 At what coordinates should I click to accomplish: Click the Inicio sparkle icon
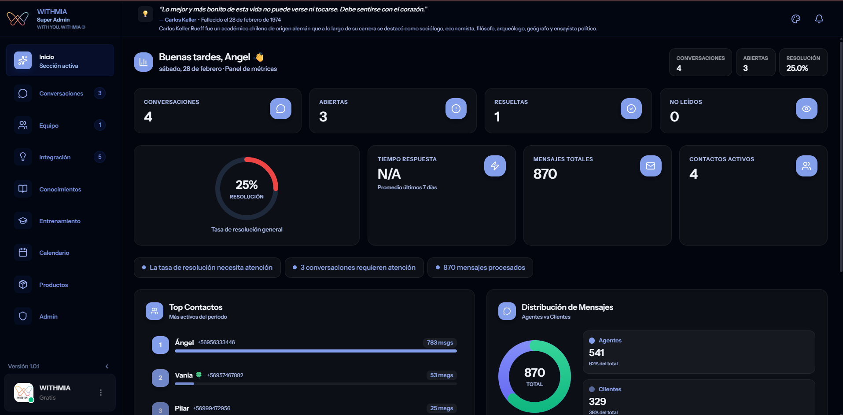pos(23,60)
